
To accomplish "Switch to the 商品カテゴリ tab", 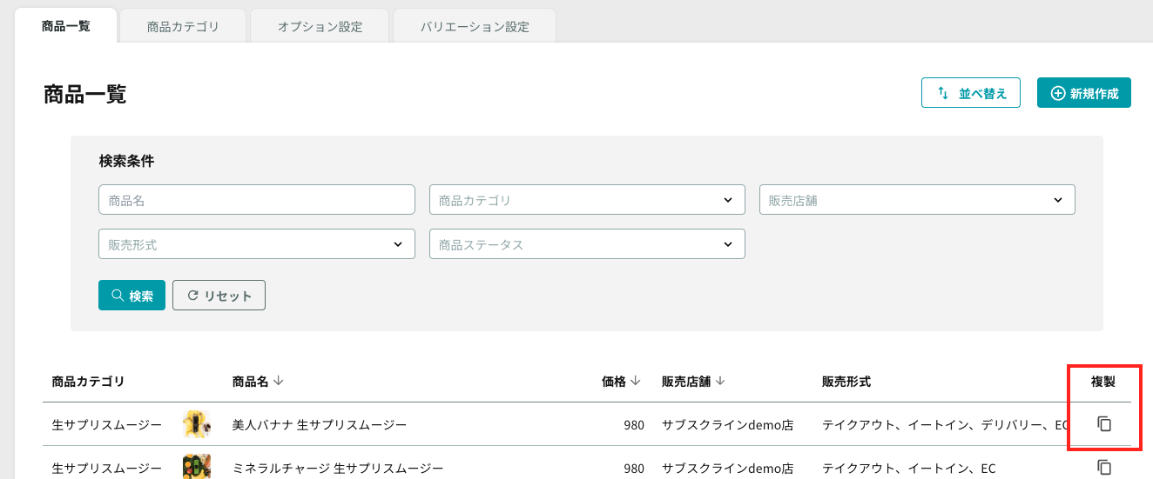I will click(183, 26).
